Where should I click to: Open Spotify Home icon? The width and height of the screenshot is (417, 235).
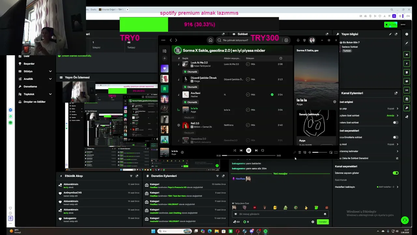(x=210, y=40)
